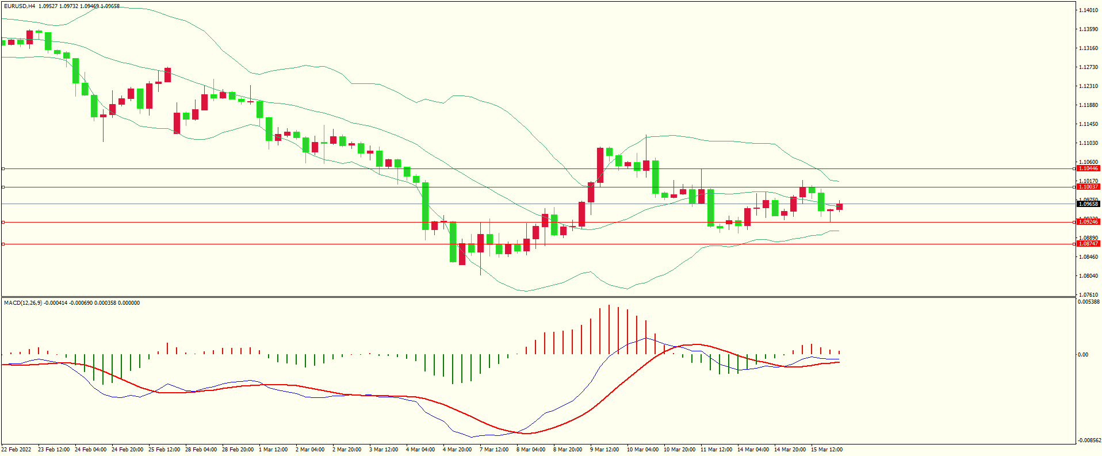
Task: Click the 23 Feb 12:00 time label
Action: [x=53, y=450]
